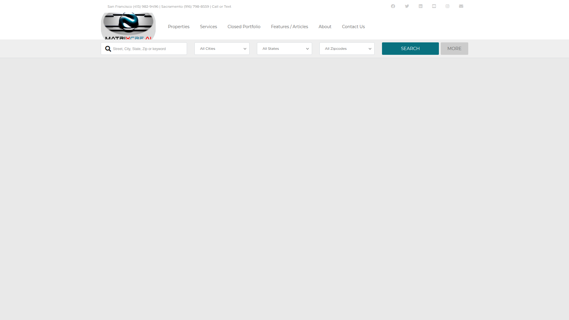569x320 pixels.
Task: Go to Contact Us page
Action: [x=354, y=27]
